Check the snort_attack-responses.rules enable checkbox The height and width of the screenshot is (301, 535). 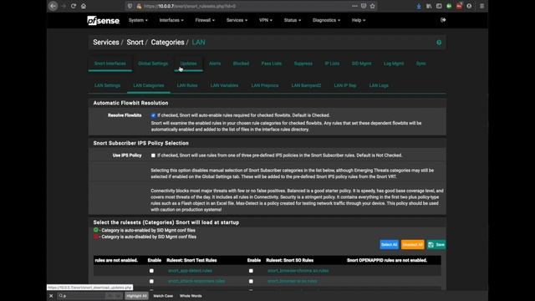[151, 281]
